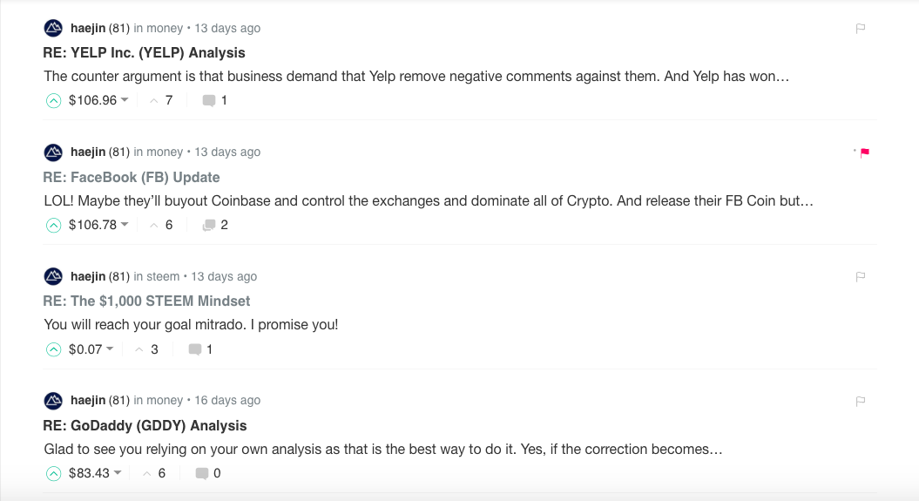Open the RE: GoDaddy (GDDY) Analysis title

coord(145,425)
